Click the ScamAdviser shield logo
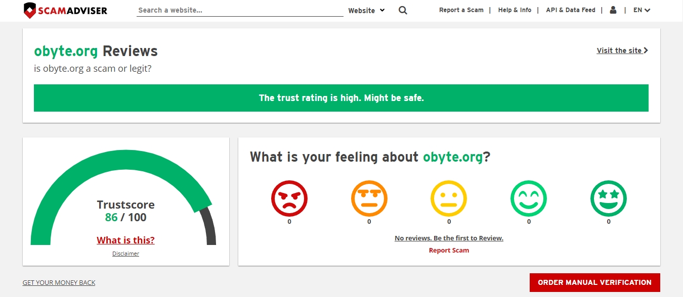683x297 pixels. pyautogui.click(x=30, y=11)
